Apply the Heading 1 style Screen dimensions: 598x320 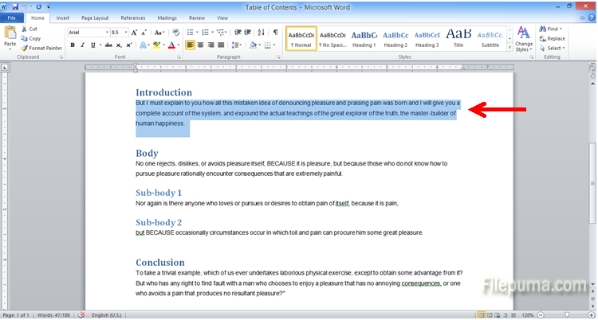pyautogui.click(x=364, y=37)
